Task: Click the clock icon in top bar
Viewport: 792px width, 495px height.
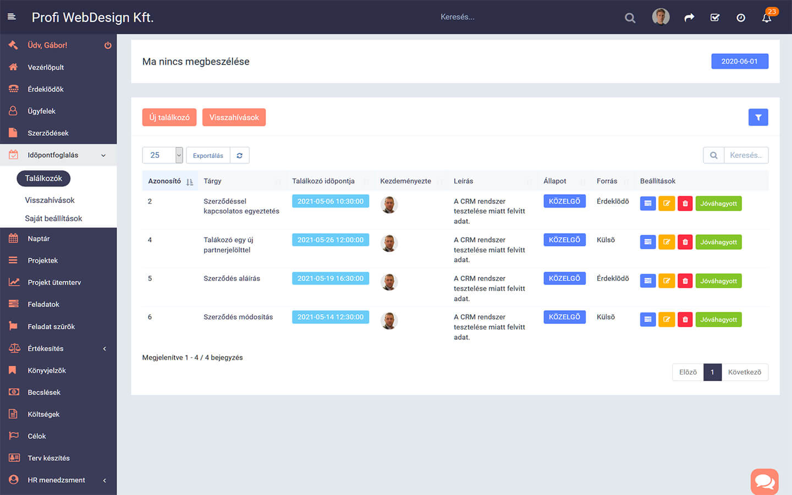Action: 741,18
